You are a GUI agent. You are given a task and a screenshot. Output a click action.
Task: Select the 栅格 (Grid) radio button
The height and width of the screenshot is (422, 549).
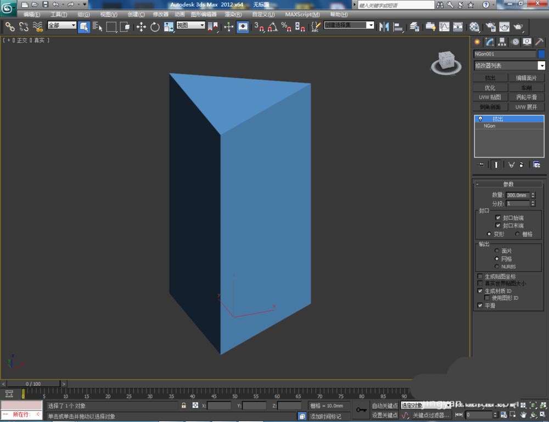pyautogui.click(x=517, y=234)
